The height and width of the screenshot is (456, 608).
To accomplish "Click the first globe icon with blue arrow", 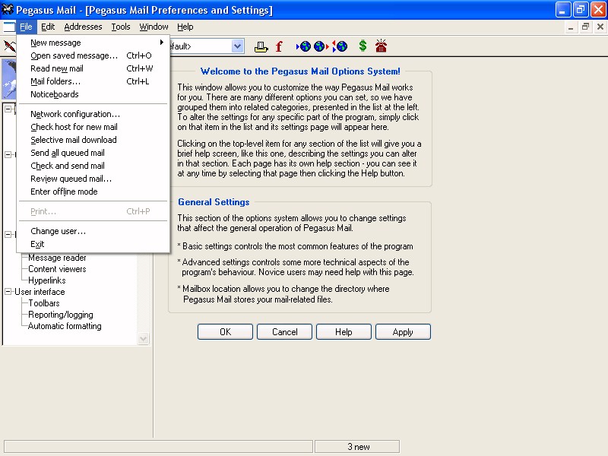I will pyautogui.click(x=303, y=46).
